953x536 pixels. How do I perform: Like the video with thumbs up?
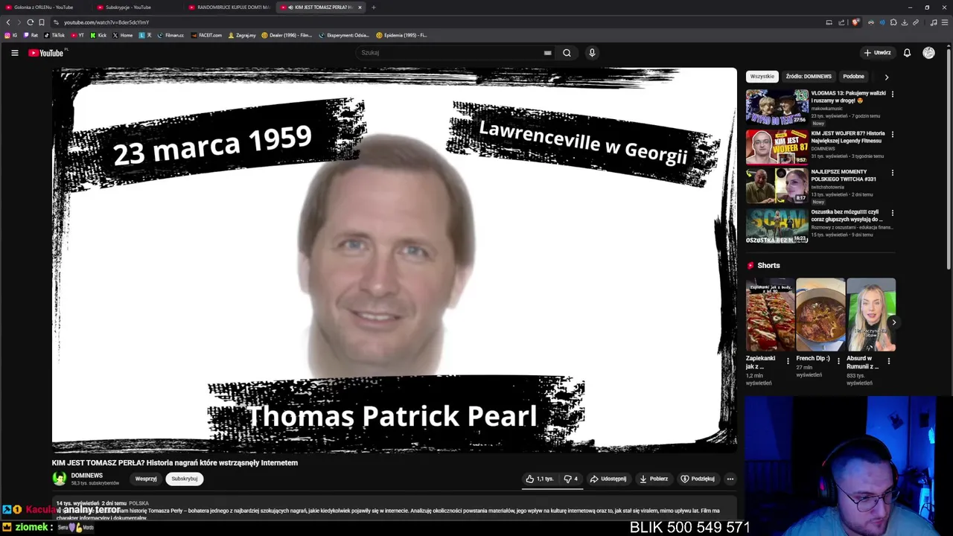click(x=541, y=479)
